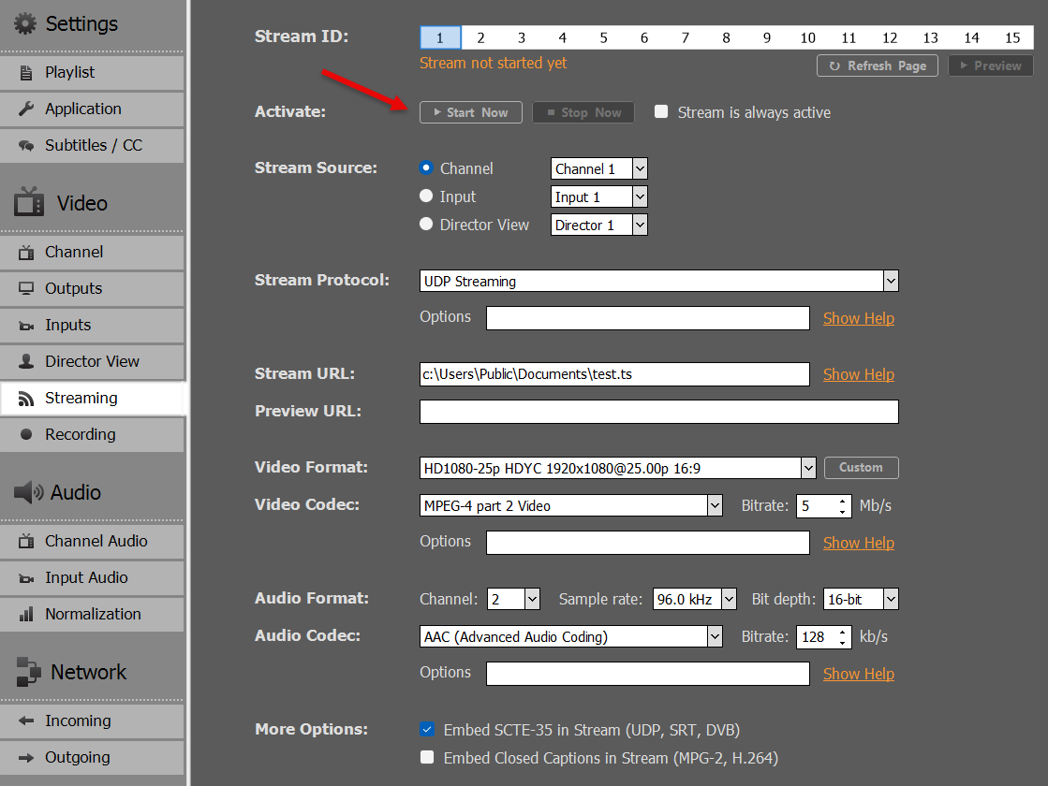Increase the video bitrate with stepper up arrow

[x=843, y=501]
